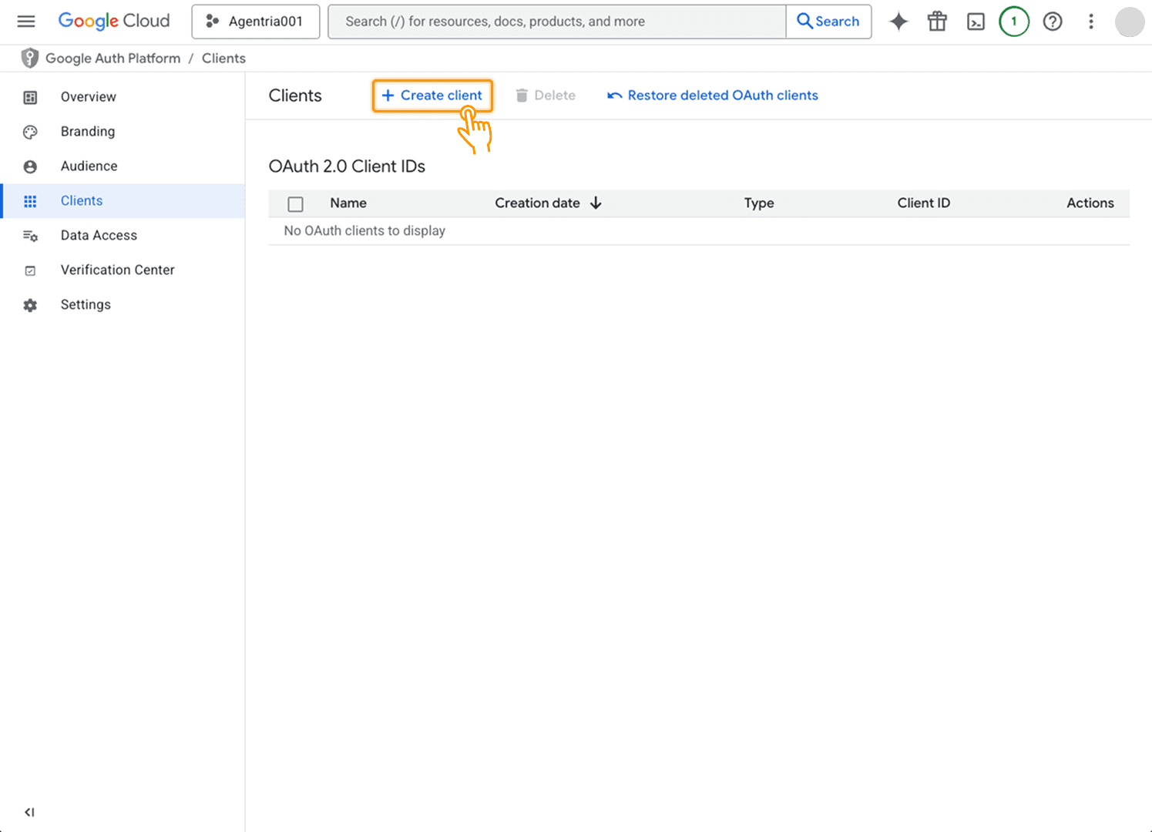Click Restore deleted OAuth clients
The image size is (1152, 832).
click(x=713, y=96)
